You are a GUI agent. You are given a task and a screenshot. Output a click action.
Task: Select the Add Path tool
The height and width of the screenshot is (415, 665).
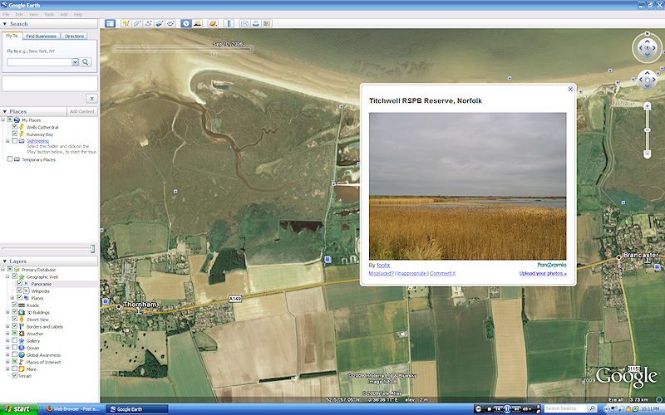click(148, 24)
